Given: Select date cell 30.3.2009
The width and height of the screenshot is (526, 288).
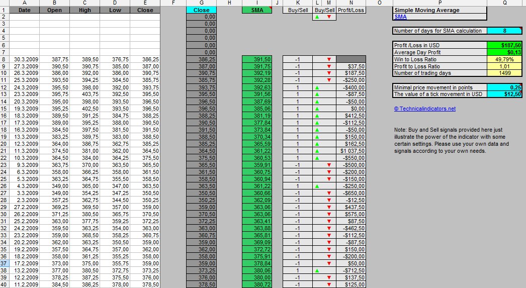Looking at the screenshot, I should click(x=25, y=59).
